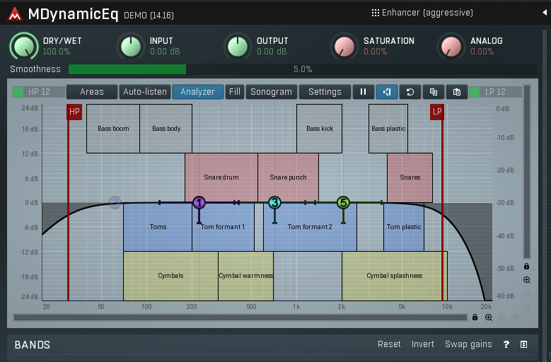This screenshot has width=551, height=362.
Task: Click the INPUT 0.00 dB value
Action: 165,52
